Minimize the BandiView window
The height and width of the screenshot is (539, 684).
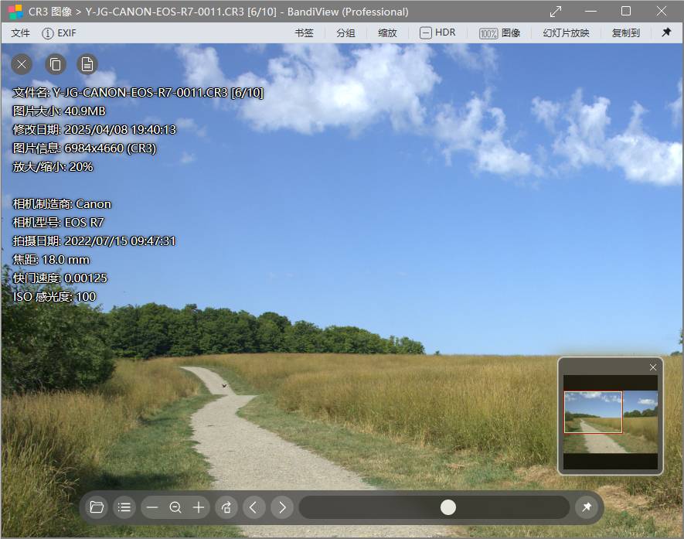point(590,12)
